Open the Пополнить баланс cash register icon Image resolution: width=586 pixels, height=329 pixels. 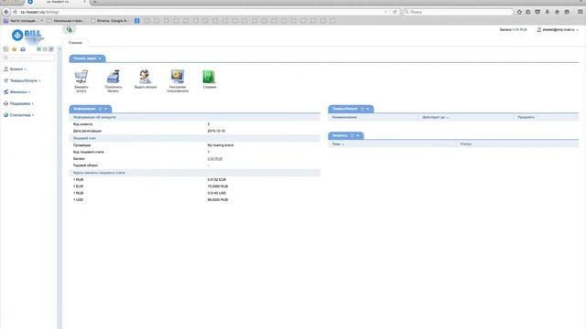(x=114, y=77)
